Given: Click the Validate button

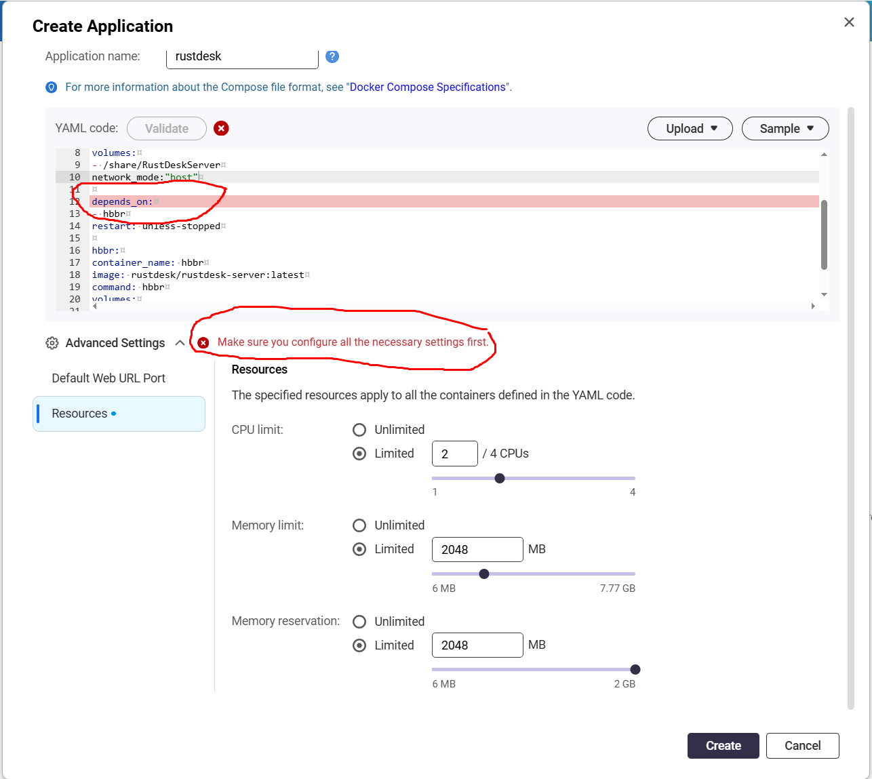Looking at the screenshot, I should click(167, 128).
